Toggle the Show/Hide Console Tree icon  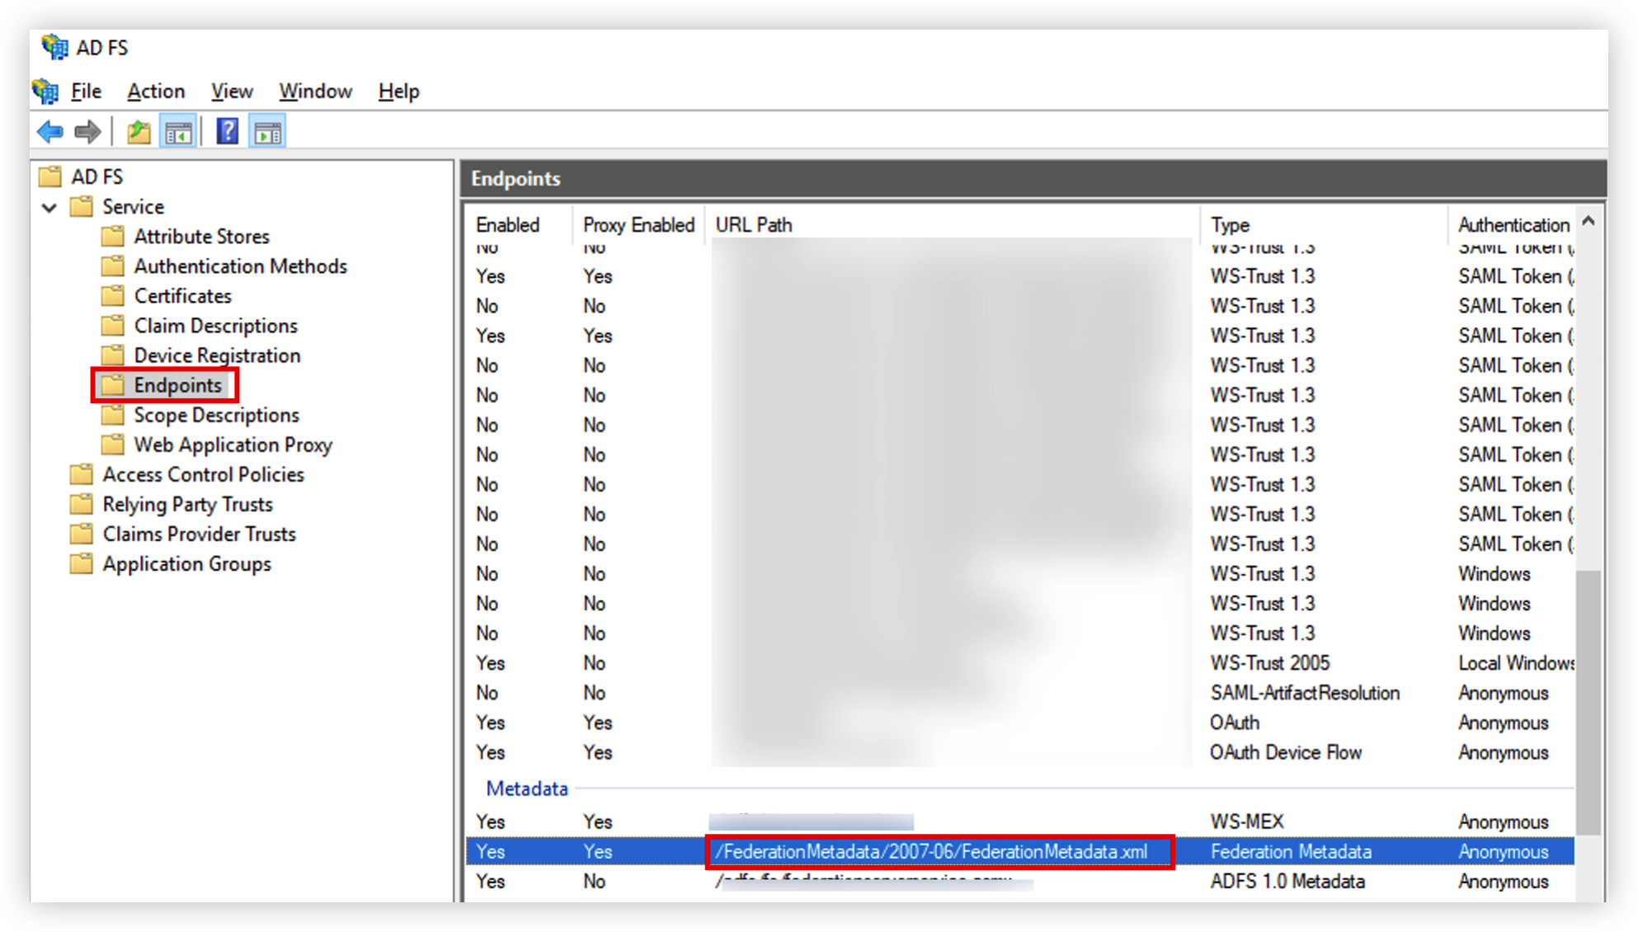(x=178, y=132)
